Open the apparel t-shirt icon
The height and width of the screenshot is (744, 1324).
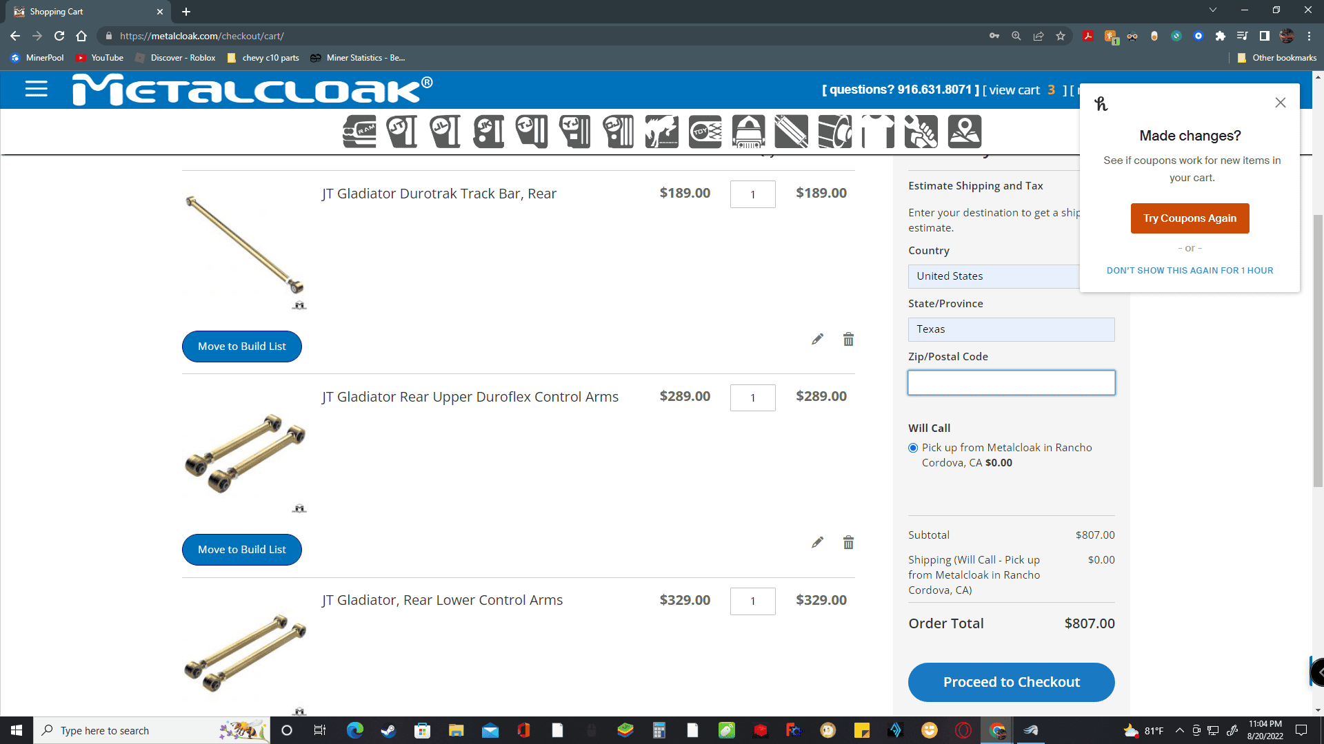point(878,131)
